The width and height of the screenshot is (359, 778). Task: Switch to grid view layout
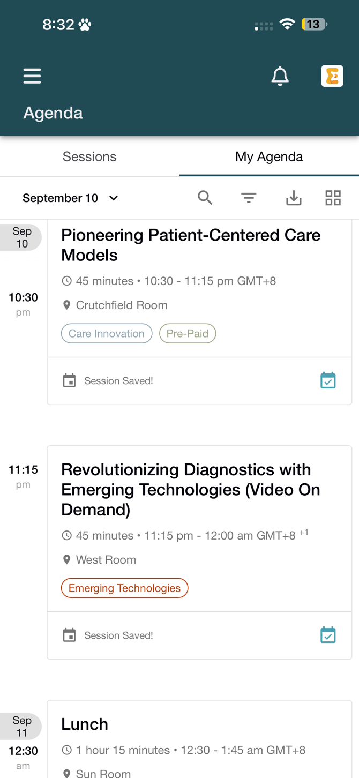click(x=333, y=198)
